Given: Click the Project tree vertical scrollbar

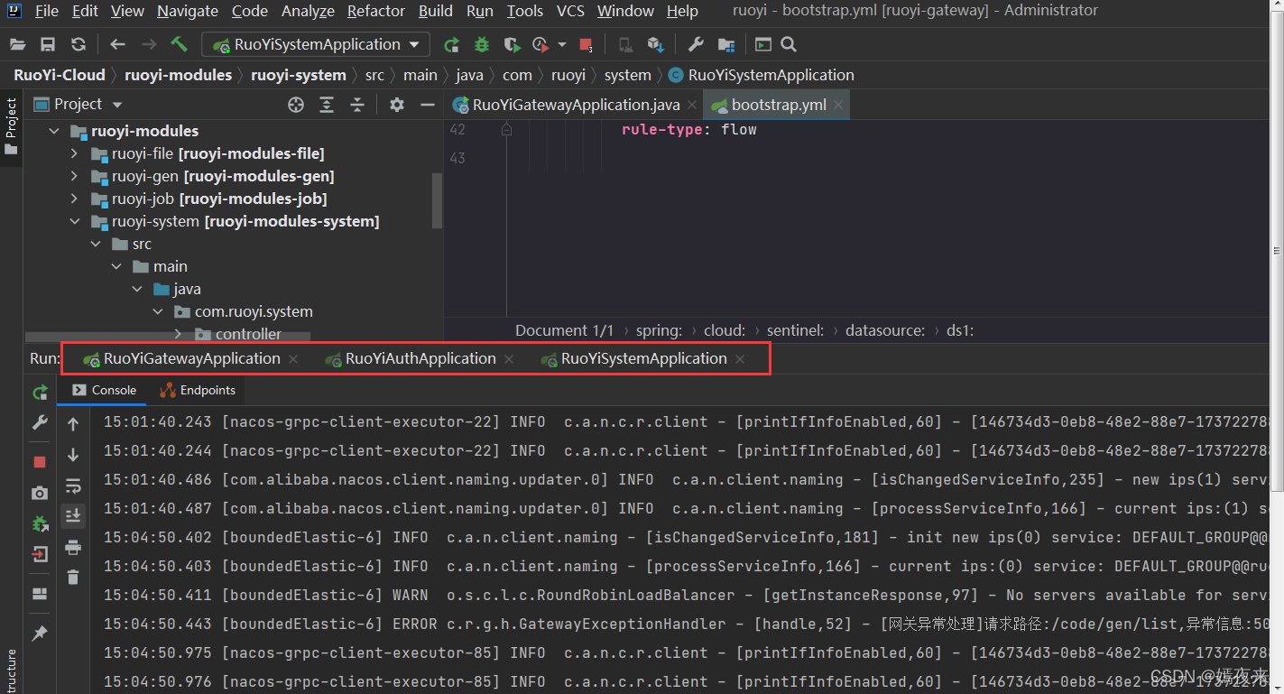Looking at the screenshot, I should (438, 200).
